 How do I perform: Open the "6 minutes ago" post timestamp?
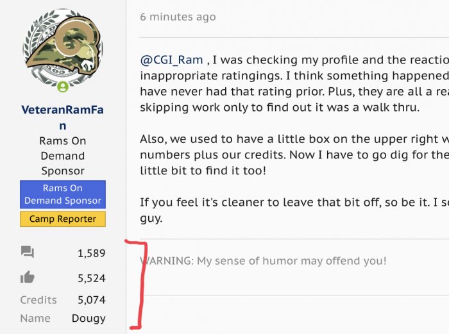pos(178,17)
